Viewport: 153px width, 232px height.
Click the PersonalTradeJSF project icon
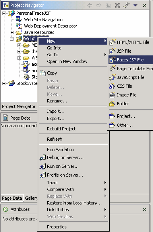[12, 13]
